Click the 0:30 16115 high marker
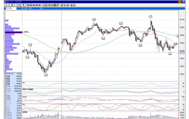The image size is (189, 119). point(150,17)
